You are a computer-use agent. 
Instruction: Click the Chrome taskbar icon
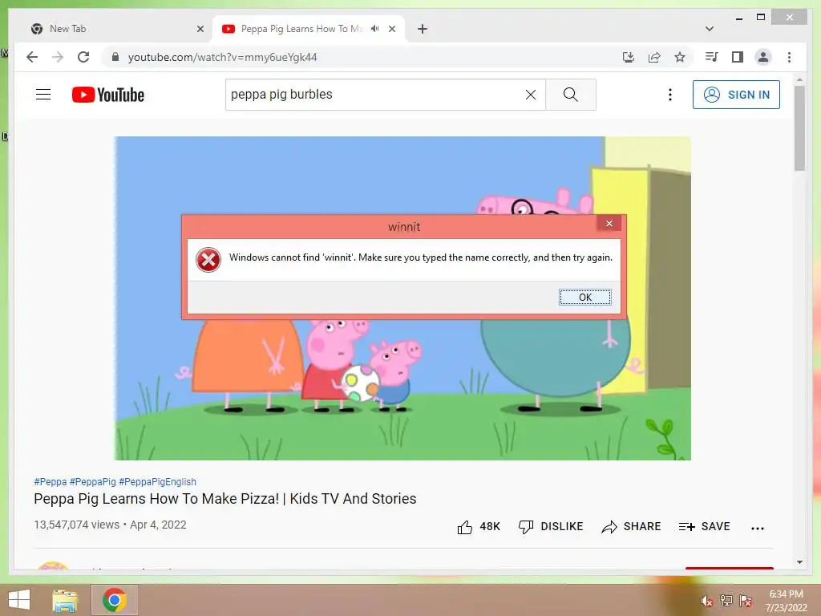pos(115,600)
